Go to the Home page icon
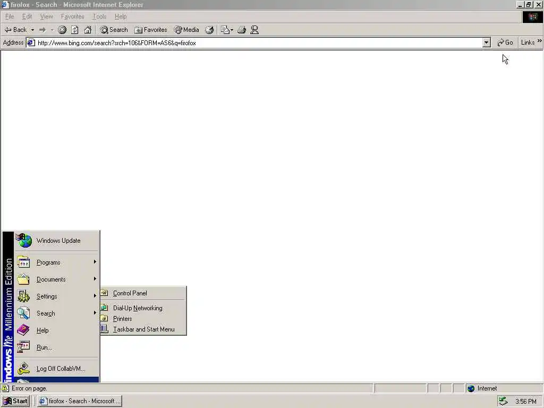This screenshot has height=408, width=544. (88, 30)
